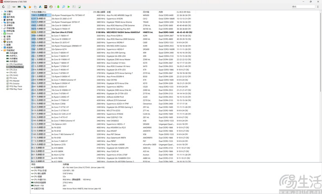
Task: Open the 内存写入 memory write benchmark
Action: tap(13, 56)
